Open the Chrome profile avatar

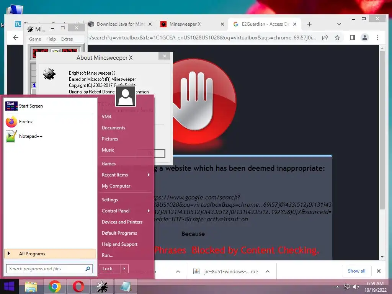click(365, 38)
